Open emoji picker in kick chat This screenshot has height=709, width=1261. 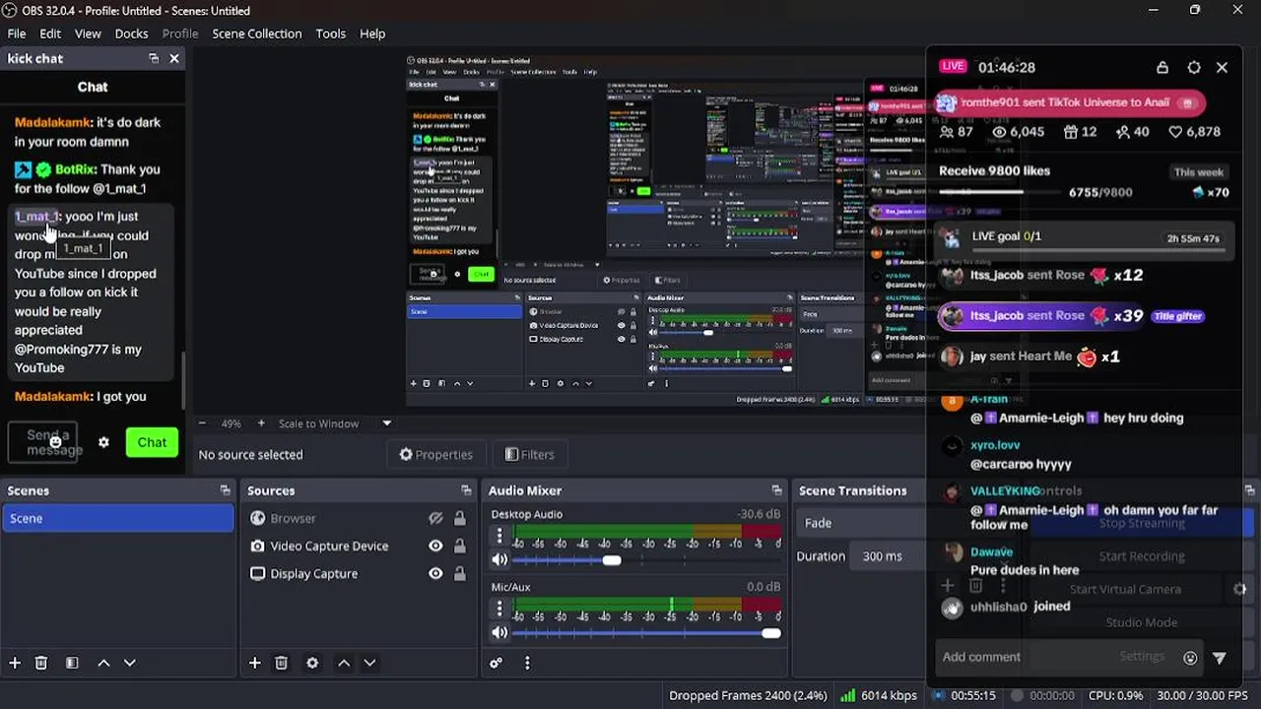coord(56,442)
